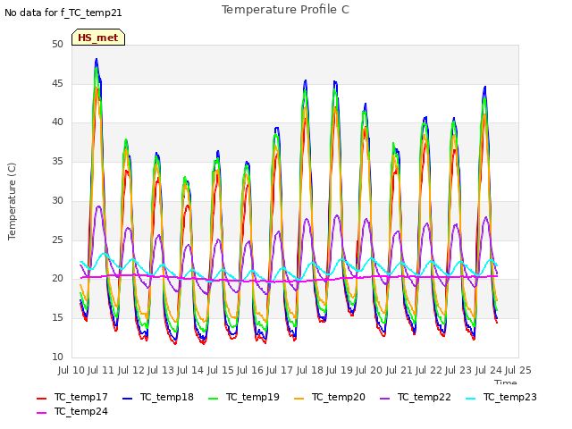Click the Jul 12 x-axis date label
Screen dimensions: 572x429
click(x=131, y=370)
